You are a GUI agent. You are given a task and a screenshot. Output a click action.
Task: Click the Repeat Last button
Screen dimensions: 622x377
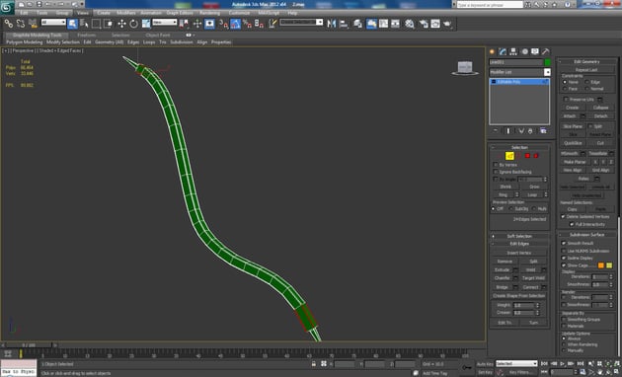point(586,70)
